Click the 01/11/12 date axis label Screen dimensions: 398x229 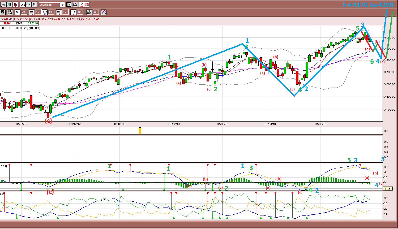pos(22,124)
